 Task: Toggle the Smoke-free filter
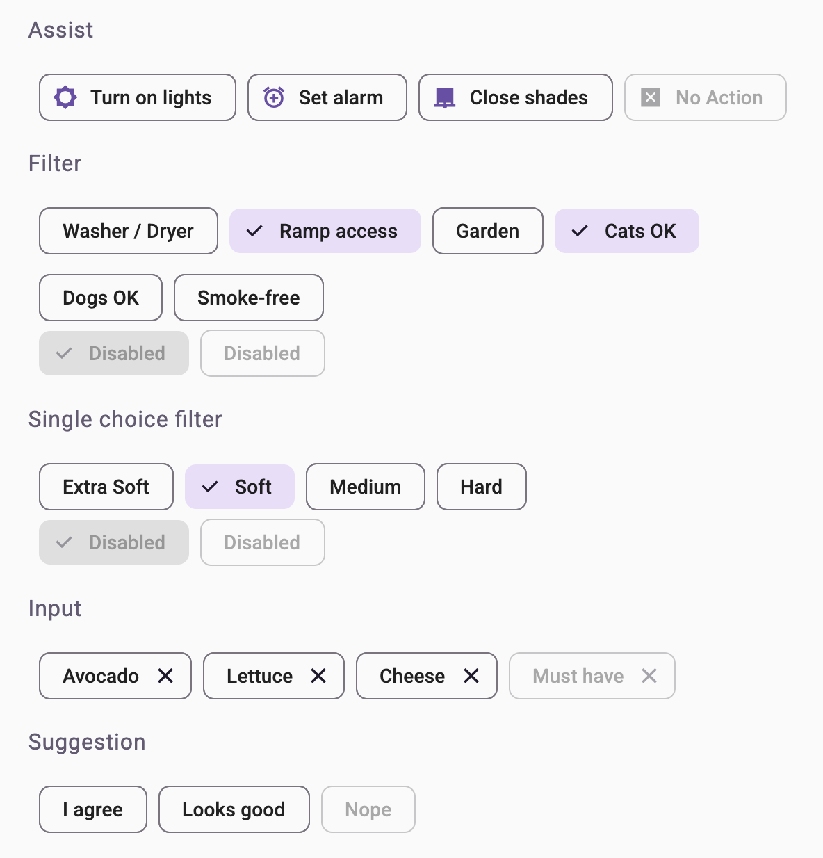248,298
